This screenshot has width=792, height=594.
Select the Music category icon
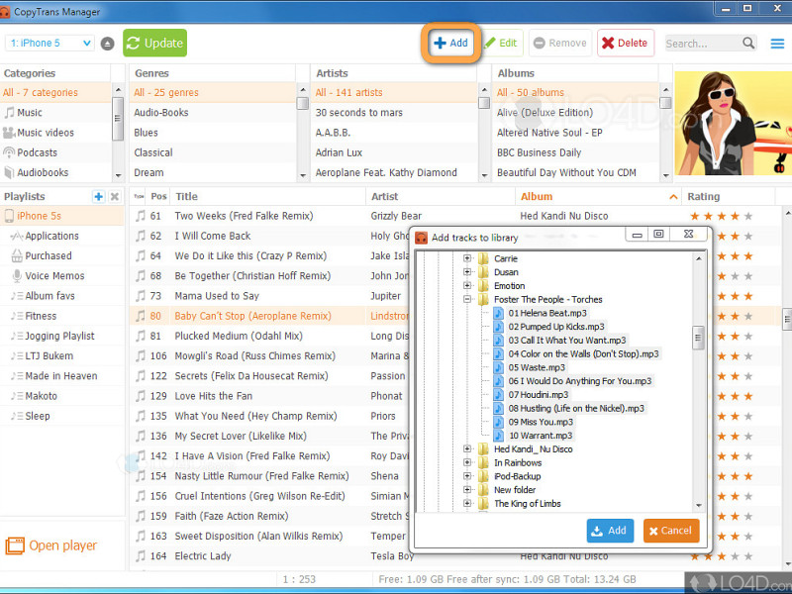[x=9, y=113]
